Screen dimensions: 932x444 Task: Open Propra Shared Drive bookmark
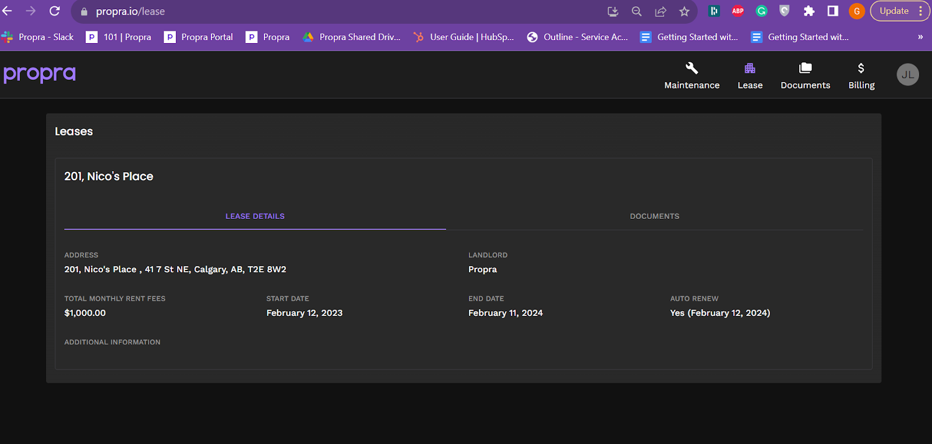coord(352,37)
